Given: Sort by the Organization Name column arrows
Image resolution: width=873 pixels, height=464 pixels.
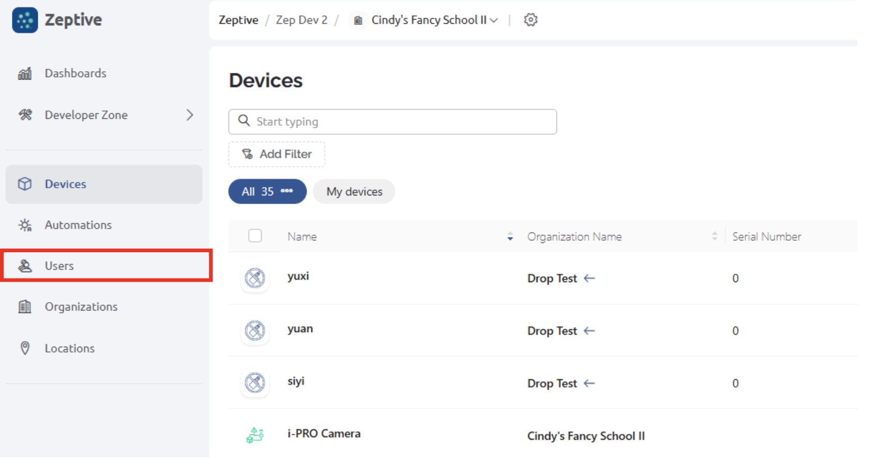Looking at the screenshot, I should click(x=714, y=237).
